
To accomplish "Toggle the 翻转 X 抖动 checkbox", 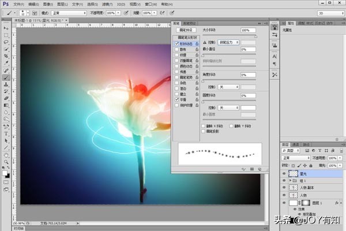I will [x=203, y=125].
